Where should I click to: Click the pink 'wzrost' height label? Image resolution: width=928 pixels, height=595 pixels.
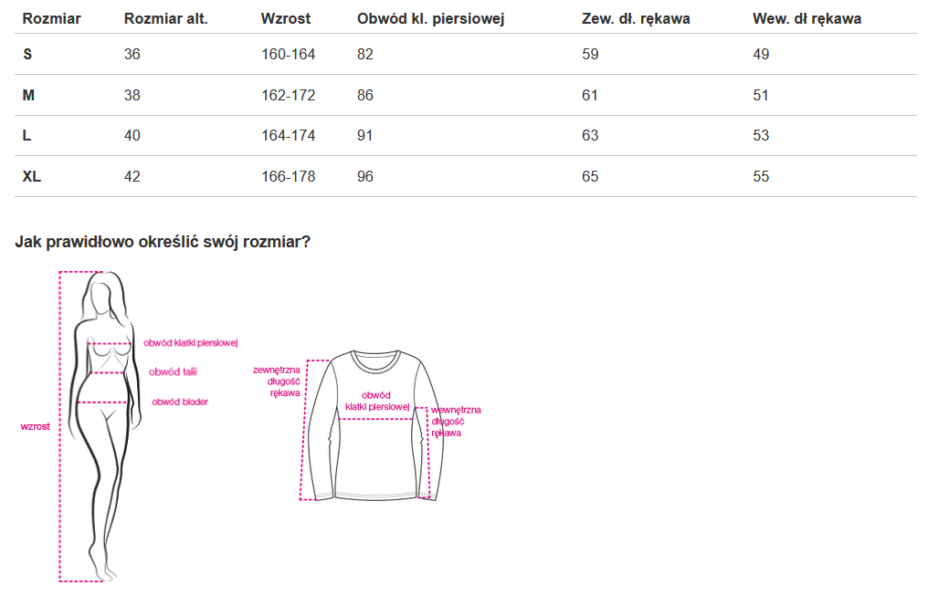coord(35,426)
